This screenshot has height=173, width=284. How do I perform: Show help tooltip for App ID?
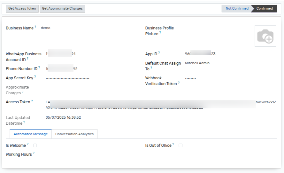[x=159, y=52]
